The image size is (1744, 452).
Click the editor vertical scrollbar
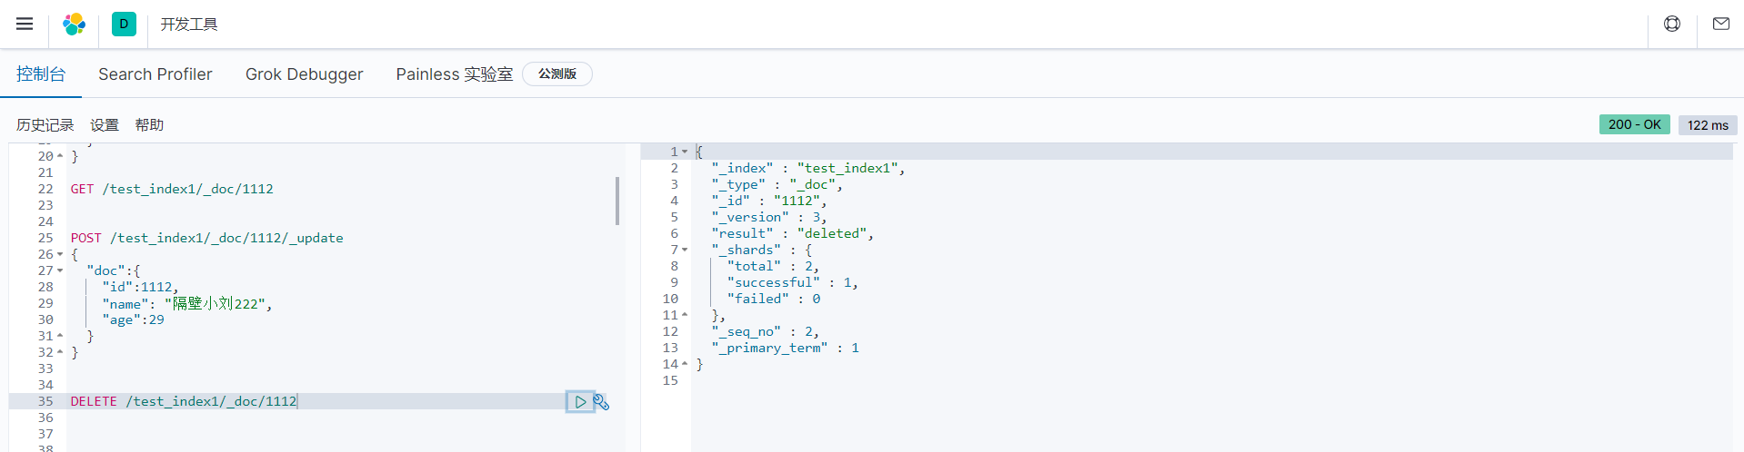click(617, 201)
